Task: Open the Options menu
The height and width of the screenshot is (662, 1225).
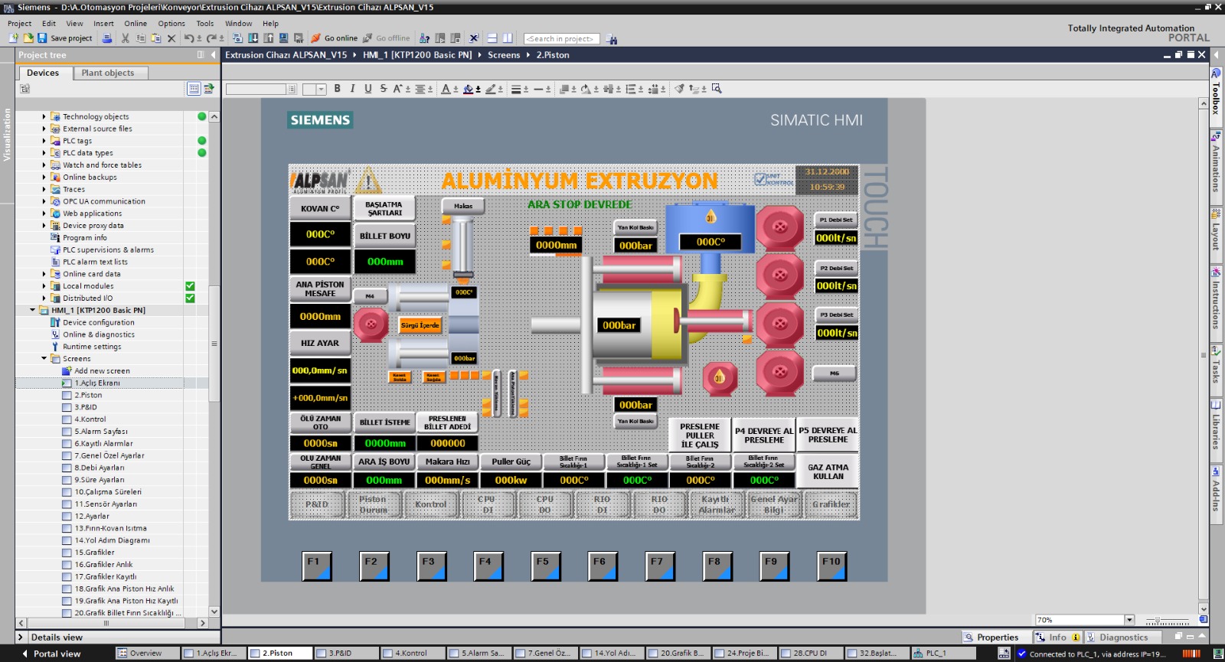Action: point(171,24)
